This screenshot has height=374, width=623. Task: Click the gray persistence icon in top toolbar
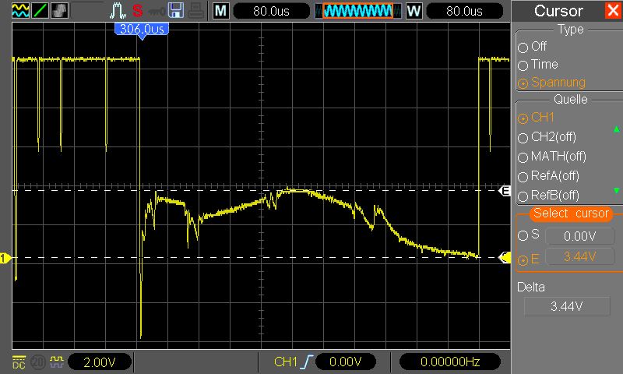[x=60, y=10]
